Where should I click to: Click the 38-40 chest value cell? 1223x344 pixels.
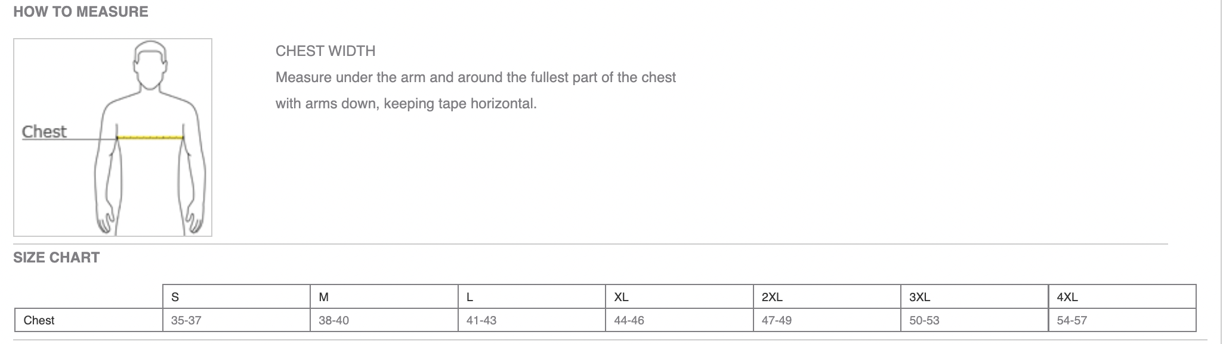coord(385,320)
